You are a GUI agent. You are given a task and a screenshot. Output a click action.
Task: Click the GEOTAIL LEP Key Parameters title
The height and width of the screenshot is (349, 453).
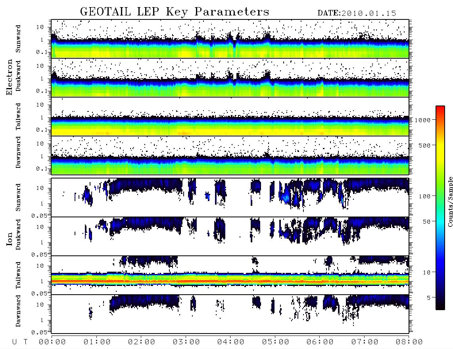[175, 12]
